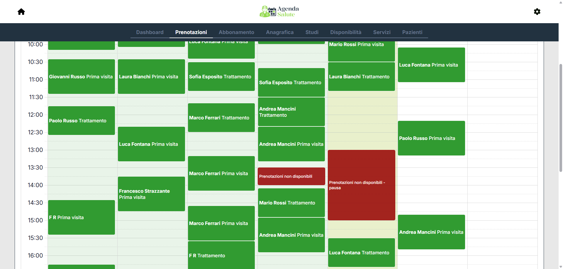Open settings via the gear icon
The width and height of the screenshot is (563, 269).
click(537, 12)
